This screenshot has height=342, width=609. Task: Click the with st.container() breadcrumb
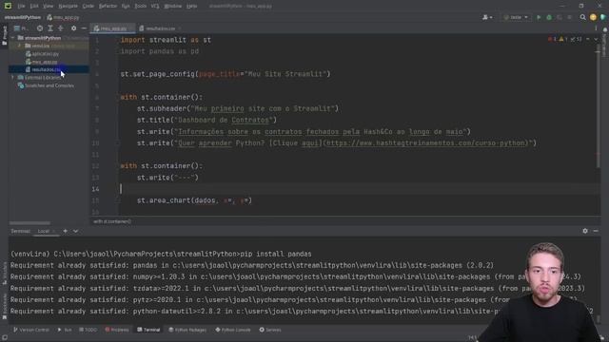[112, 221]
